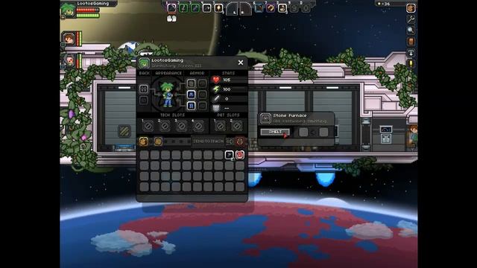477x268 pixels.
Task: Click the right-hand R slot in hotbar
Action: tap(245, 8)
